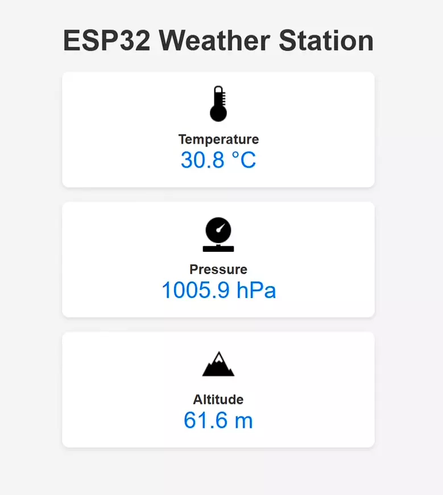Click the pressure gauge icon
This screenshot has height=495, width=443.
point(218,234)
